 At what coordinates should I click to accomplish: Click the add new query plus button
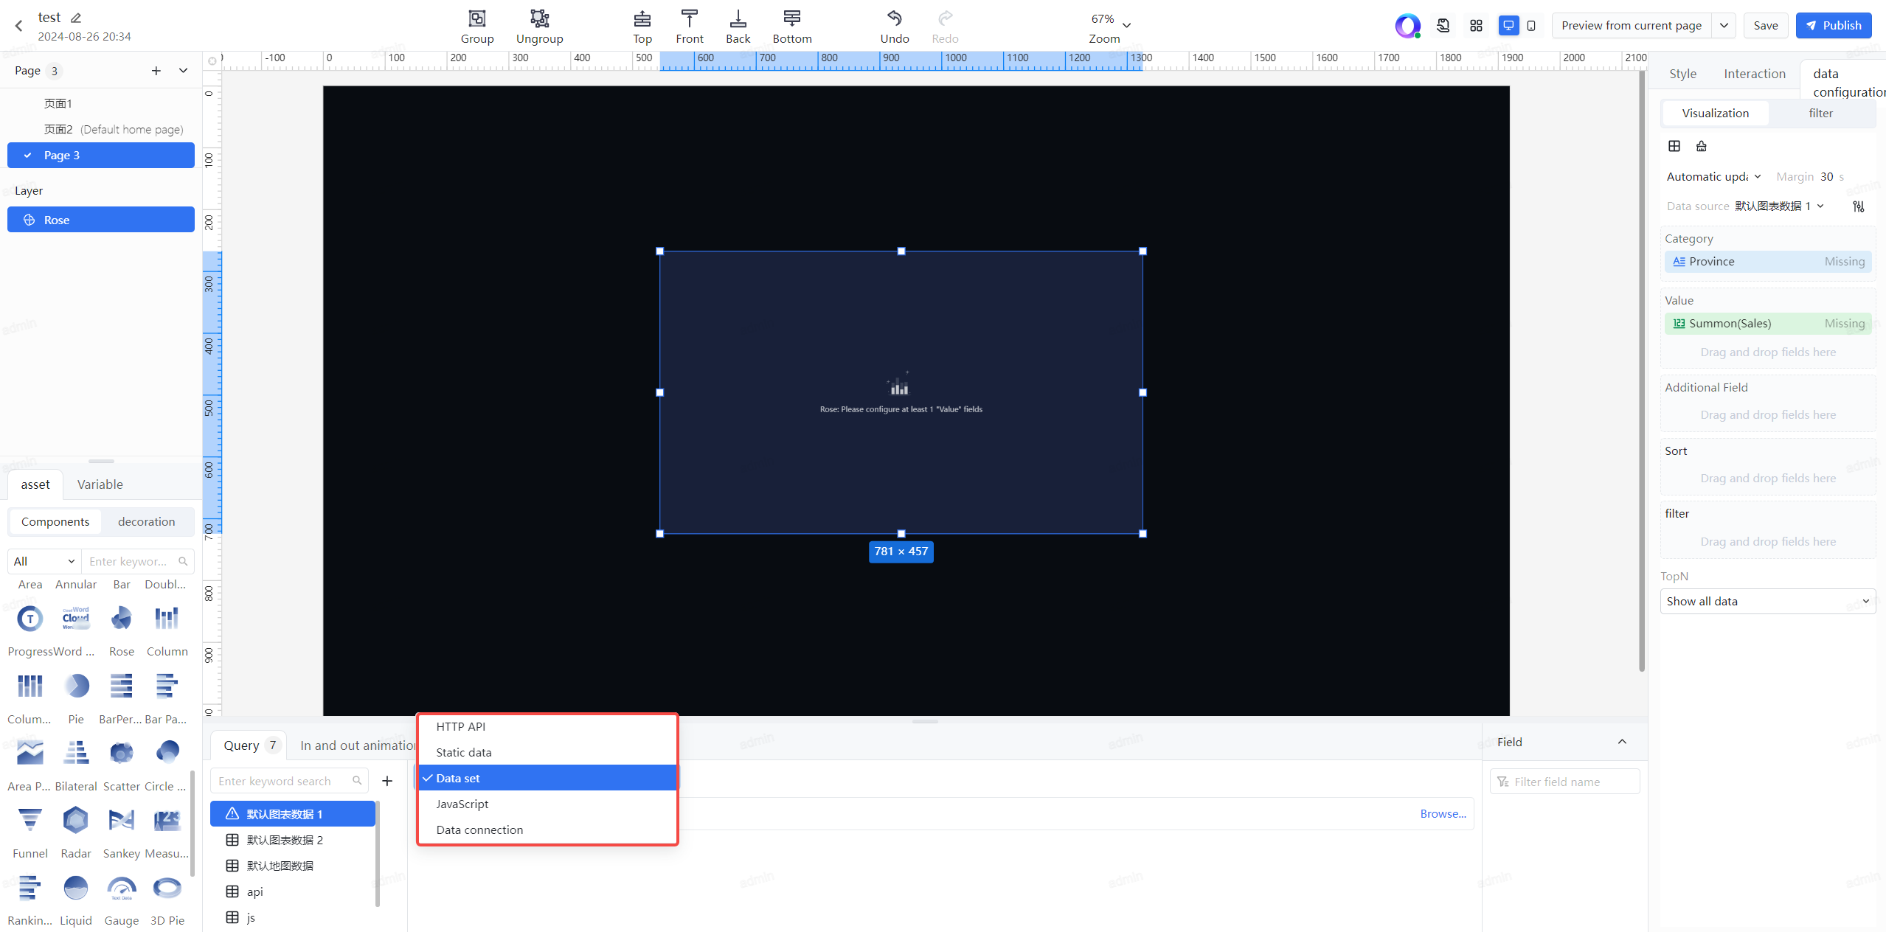point(387,780)
